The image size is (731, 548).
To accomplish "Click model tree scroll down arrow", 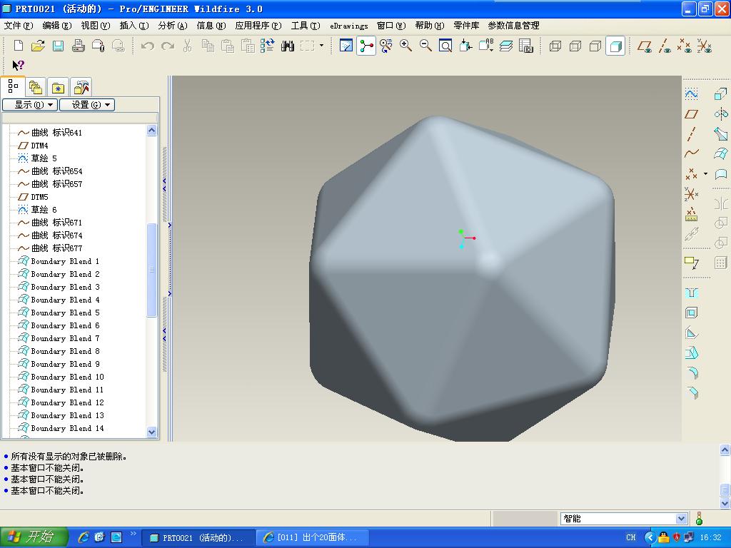I will pyautogui.click(x=151, y=432).
